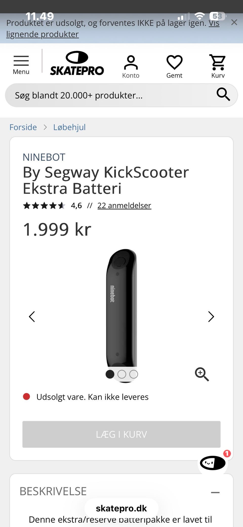Select the first image carousel dot

110,374
